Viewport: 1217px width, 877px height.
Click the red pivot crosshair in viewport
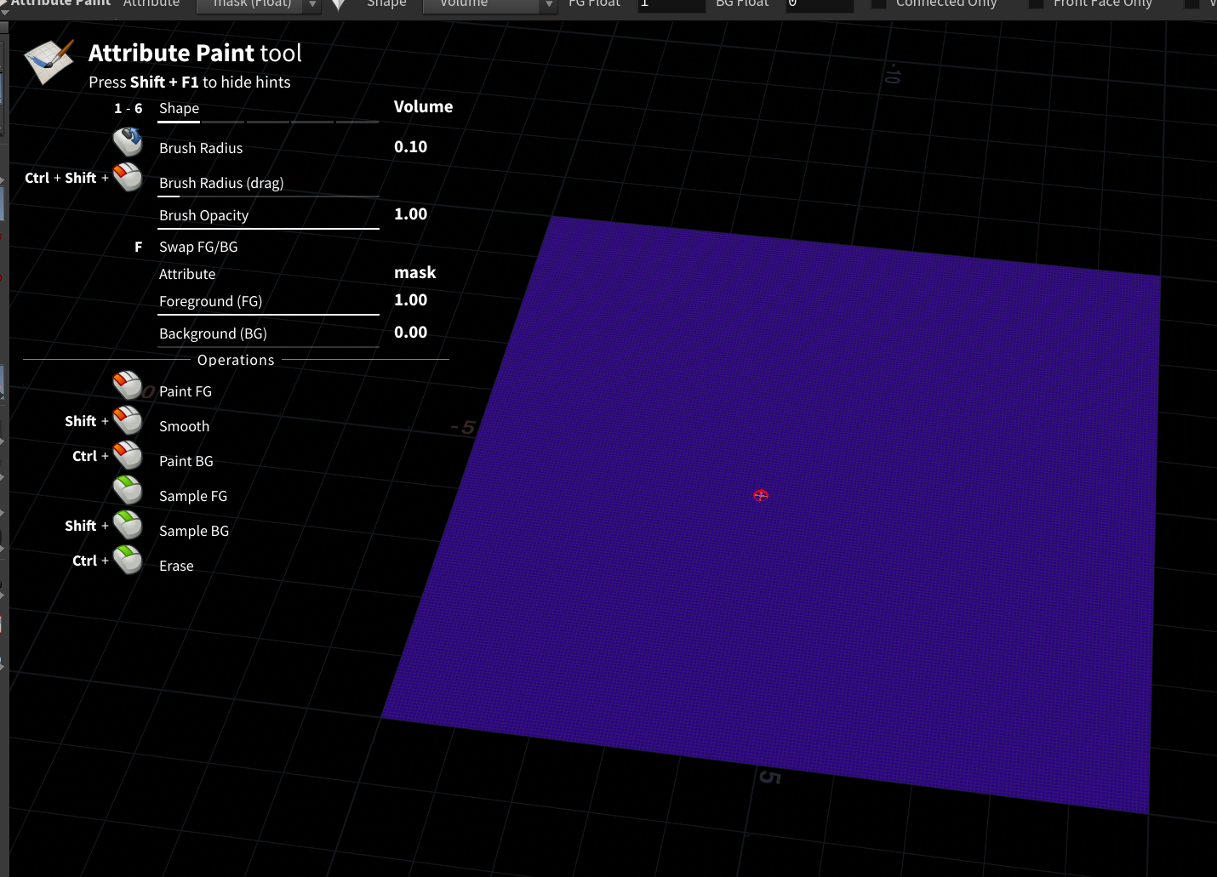[761, 496]
